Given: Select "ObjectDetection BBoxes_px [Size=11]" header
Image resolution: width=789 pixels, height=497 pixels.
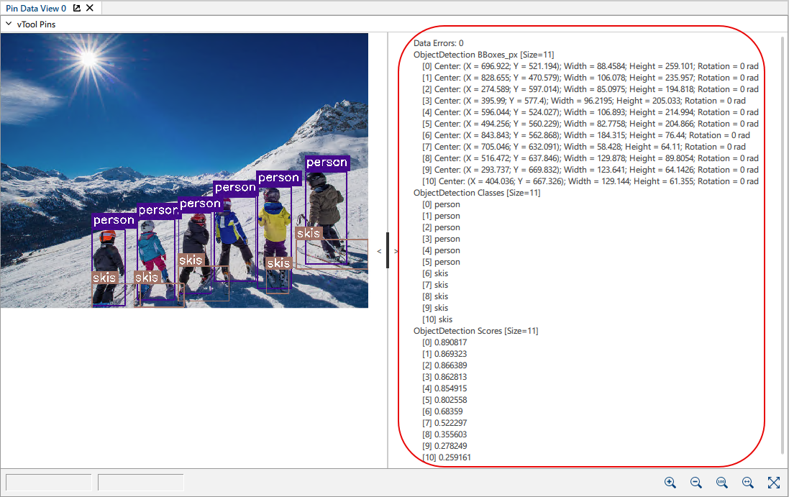Looking at the screenshot, I should 483,55.
